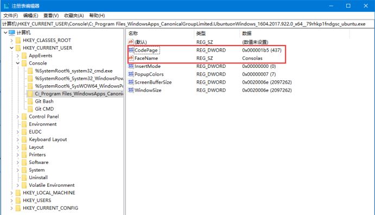Expand the HKEY_CLASSES_ROOT node
This screenshot has height=215, width=375.
[x=11, y=40]
